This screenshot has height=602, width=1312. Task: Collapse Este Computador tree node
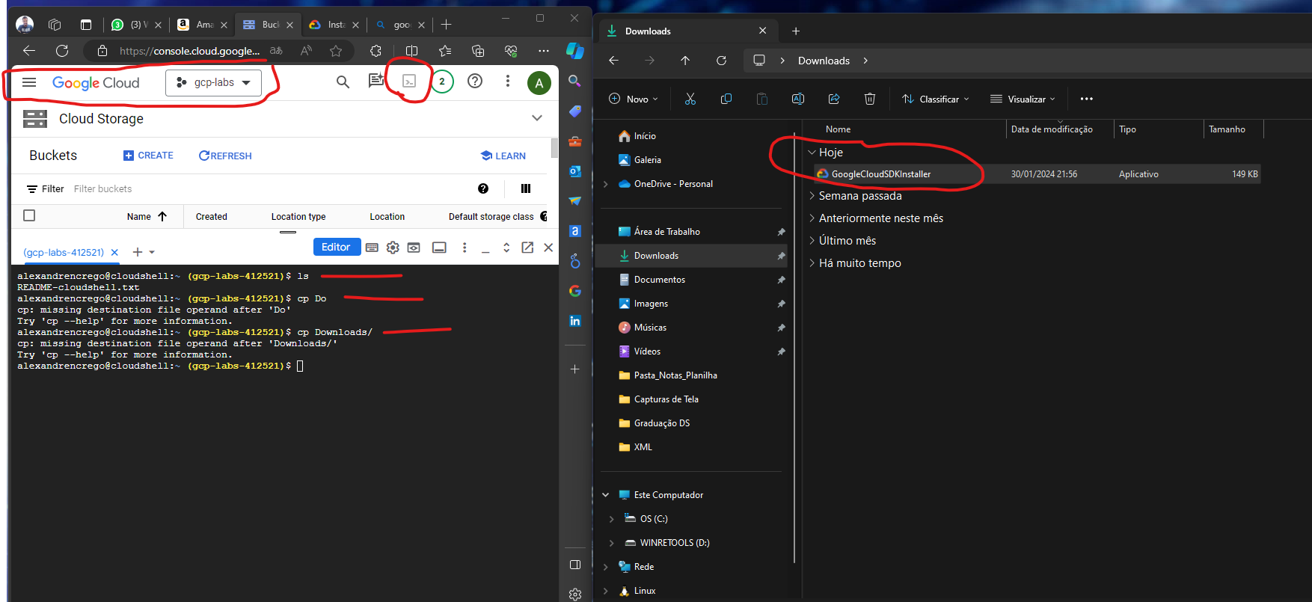click(606, 495)
